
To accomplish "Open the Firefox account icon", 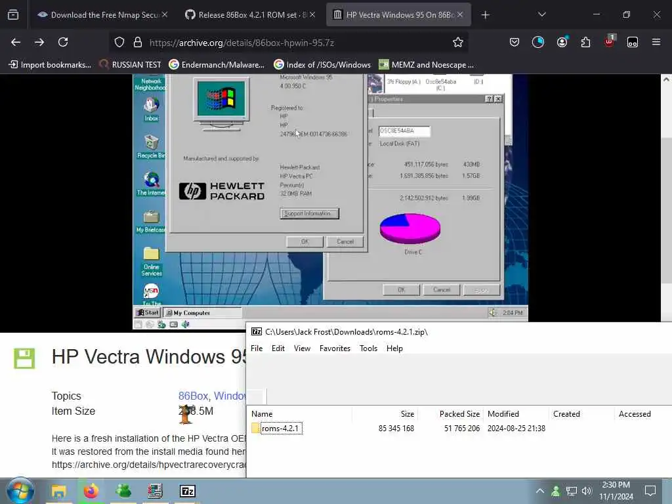I will coord(562,42).
